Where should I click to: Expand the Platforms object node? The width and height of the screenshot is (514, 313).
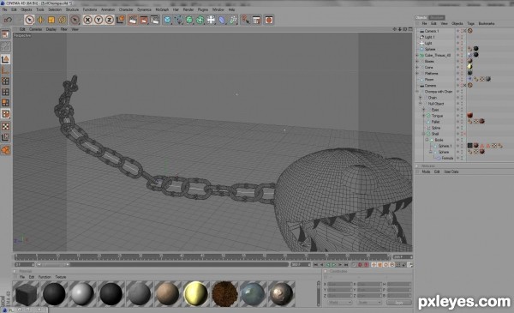coord(417,74)
